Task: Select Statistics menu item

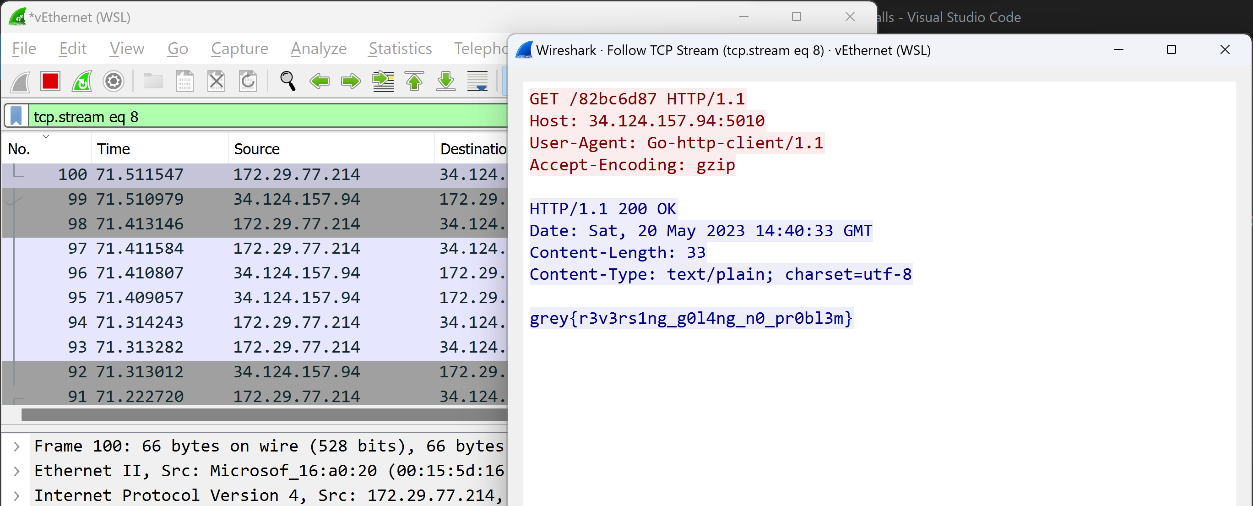Action: point(401,49)
